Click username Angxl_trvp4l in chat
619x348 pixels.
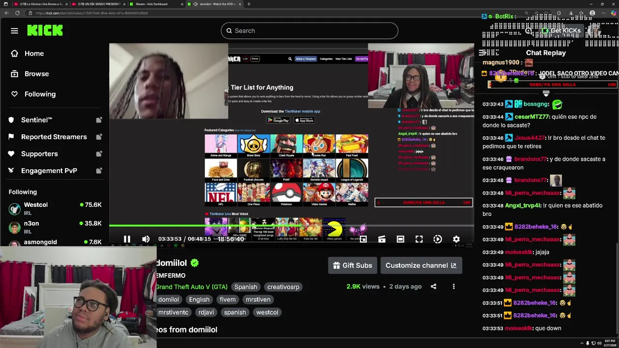523,205
